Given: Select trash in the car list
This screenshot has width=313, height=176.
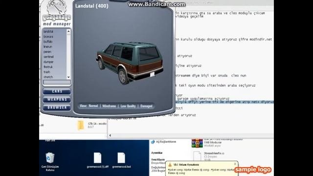Looking at the screenshot, I should pyautogui.click(x=47, y=72).
